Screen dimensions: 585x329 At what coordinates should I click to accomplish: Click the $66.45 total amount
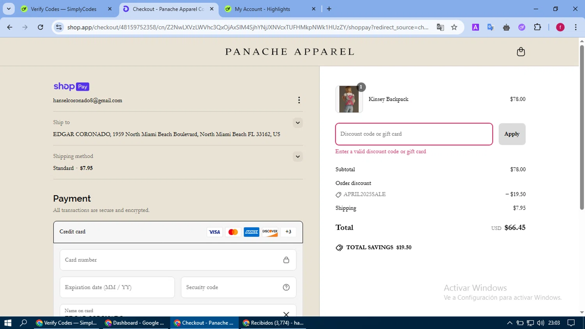[x=515, y=228]
